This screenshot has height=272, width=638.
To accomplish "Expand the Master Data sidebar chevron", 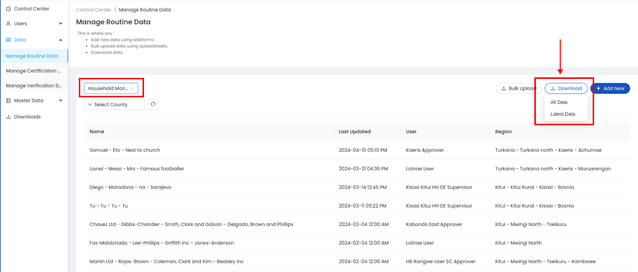I will [61, 101].
